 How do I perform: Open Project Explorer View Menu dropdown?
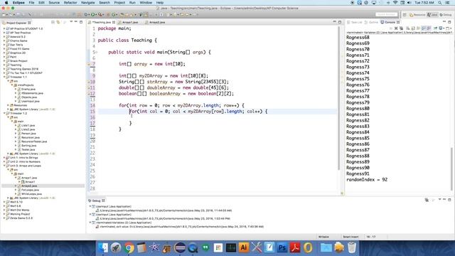click(x=71, y=22)
